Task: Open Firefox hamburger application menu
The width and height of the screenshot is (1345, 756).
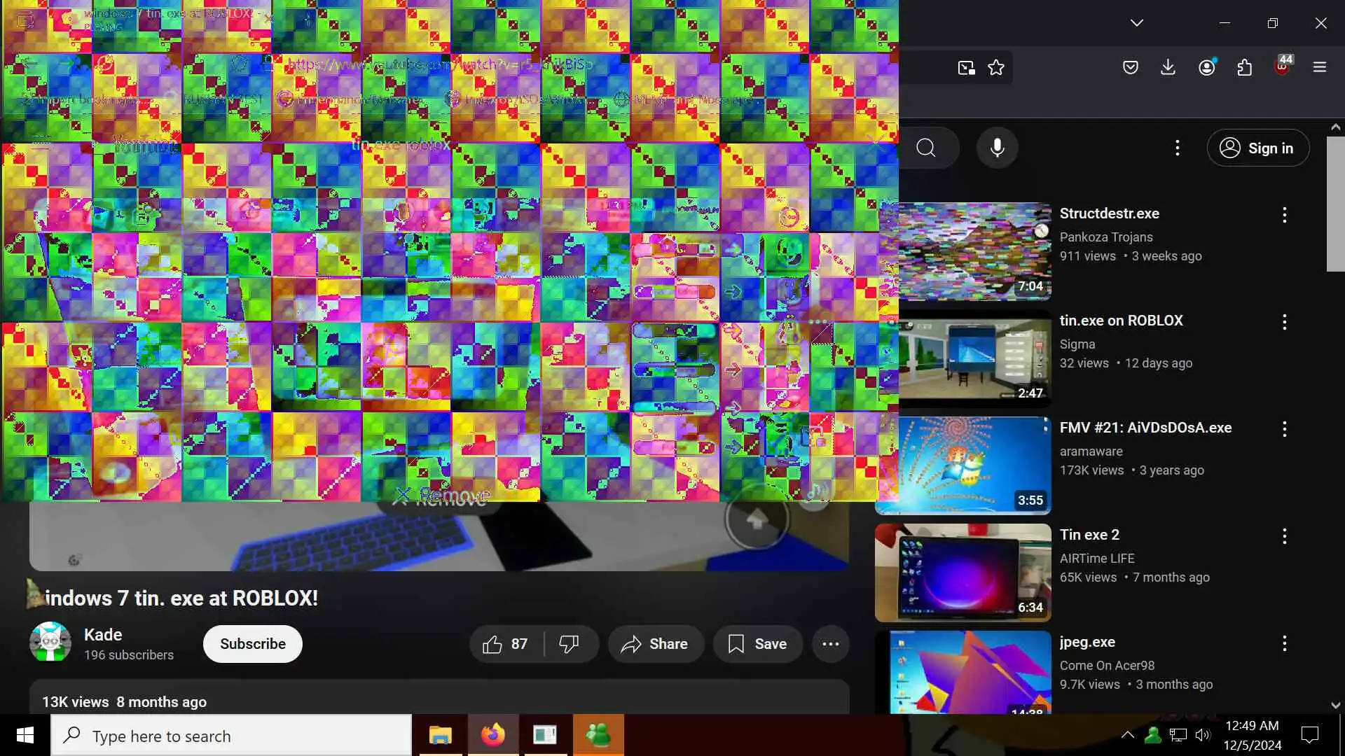Action: 1320,67
